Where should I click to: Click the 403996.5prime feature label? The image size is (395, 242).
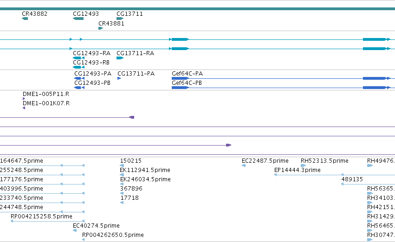tap(21, 188)
